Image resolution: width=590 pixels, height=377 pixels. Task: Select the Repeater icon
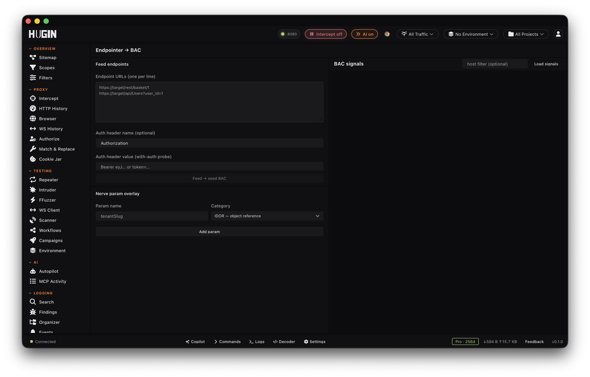tap(33, 180)
